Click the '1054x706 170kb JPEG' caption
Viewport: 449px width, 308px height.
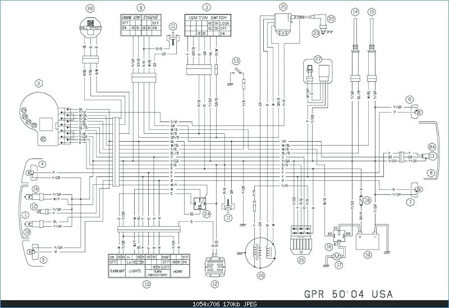224,304
